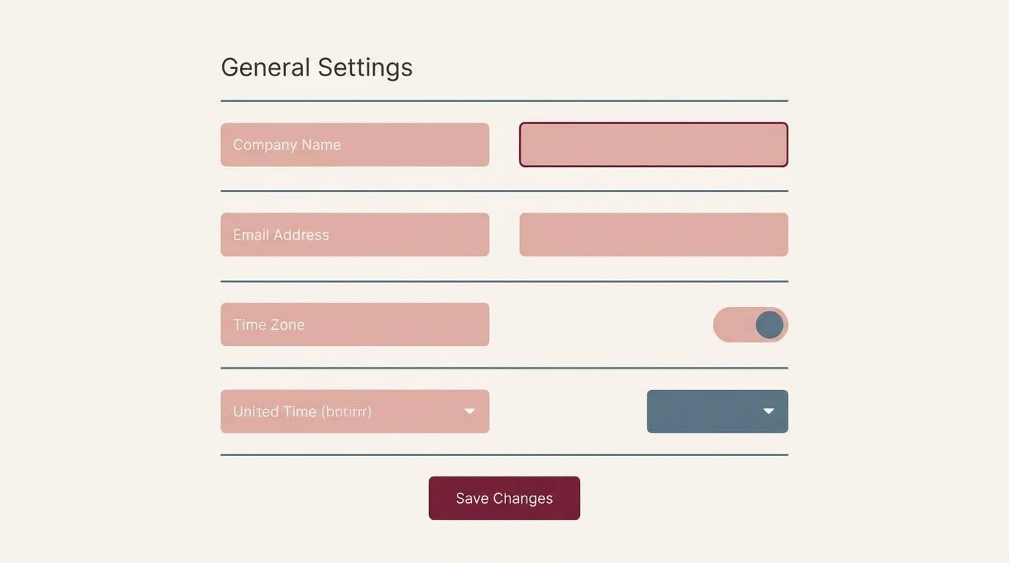Click the dropdown caret beside United Time text
1009x563 pixels.
[469, 411]
